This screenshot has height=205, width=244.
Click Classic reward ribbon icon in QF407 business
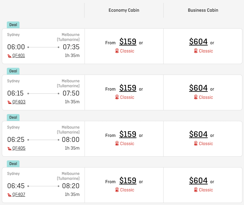pos(196,190)
